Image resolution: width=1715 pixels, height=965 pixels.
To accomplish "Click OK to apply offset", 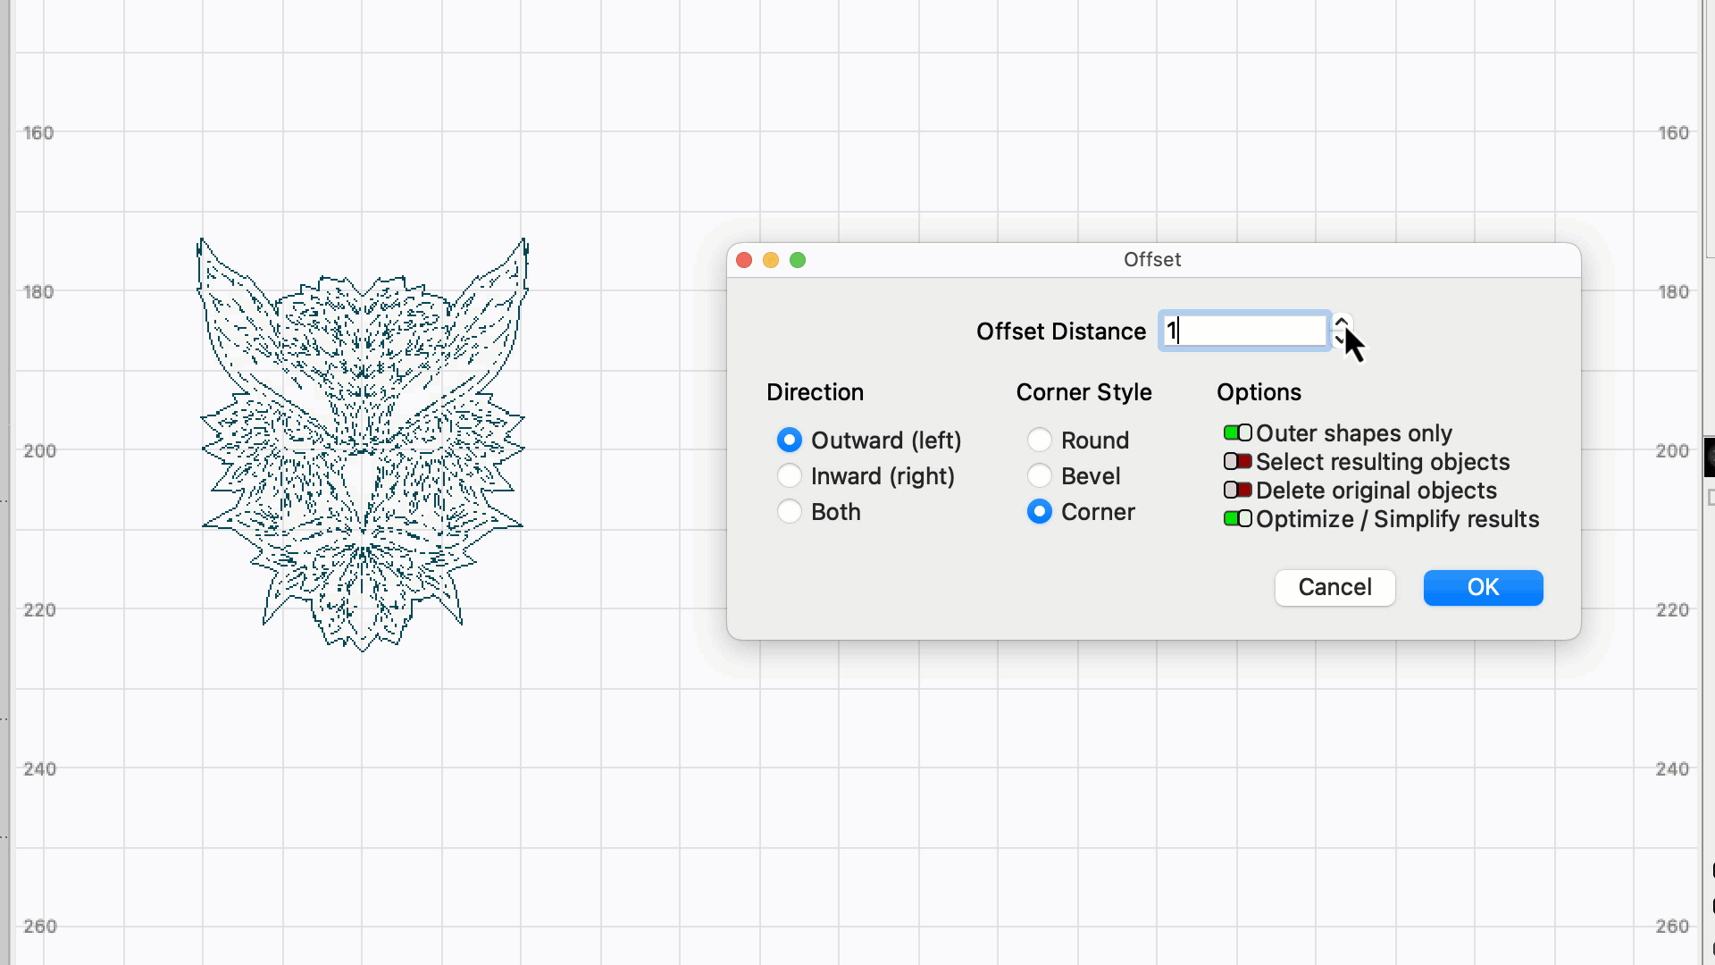I will (x=1482, y=587).
